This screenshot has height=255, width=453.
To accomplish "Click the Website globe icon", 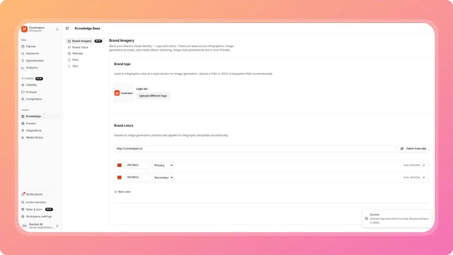I will (69, 54).
